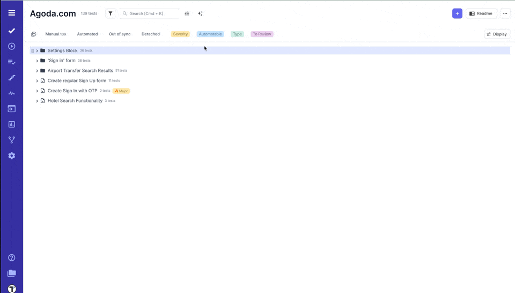Select the To Review label filter
Viewport: 515px width, 293px height.
(262, 34)
